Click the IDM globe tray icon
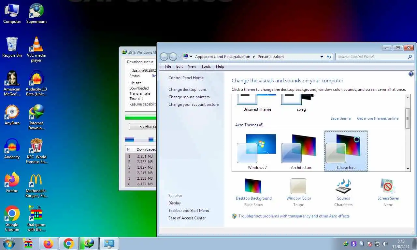 pyautogui.click(x=346, y=243)
